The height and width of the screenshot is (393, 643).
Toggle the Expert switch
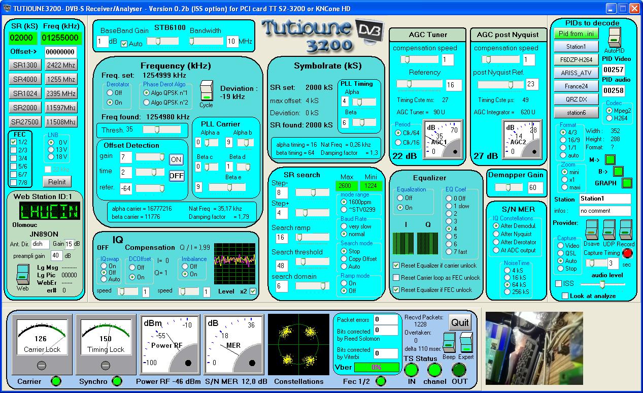pyautogui.click(x=466, y=343)
